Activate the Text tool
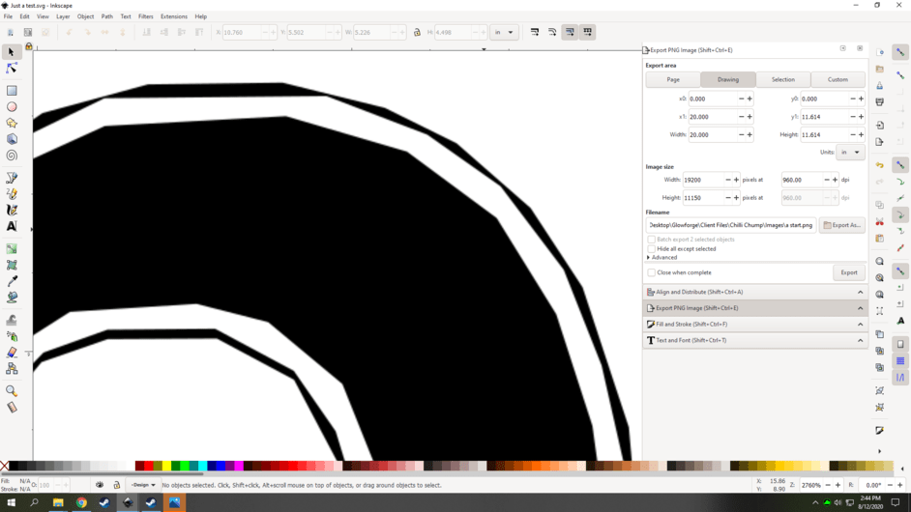Image resolution: width=911 pixels, height=512 pixels. 12,226
